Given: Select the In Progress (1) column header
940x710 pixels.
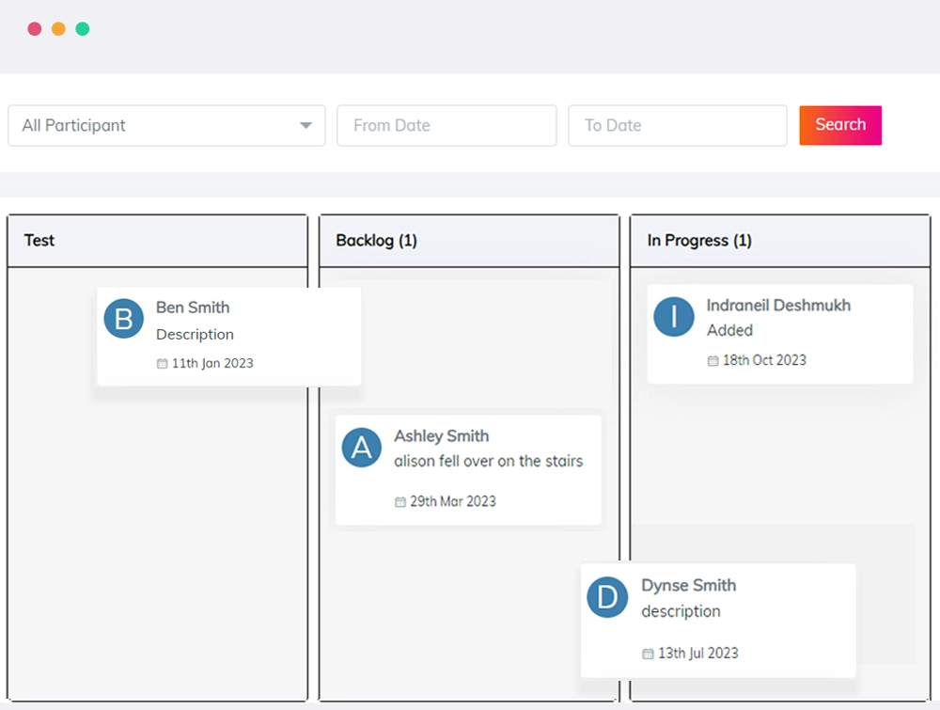Looking at the screenshot, I should pyautogui.click(x=697, y=240).
